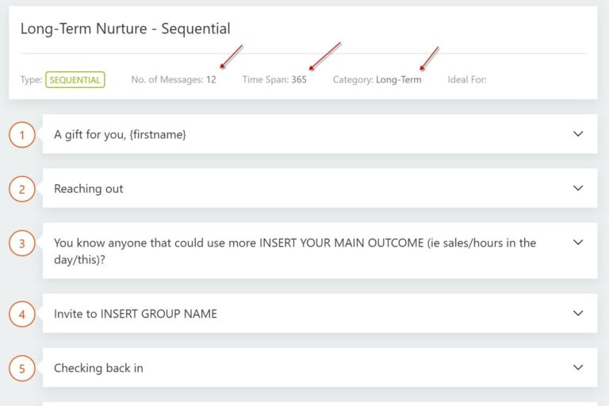Viewport: 609px width, 406px height.
Task: Click step number 4 circle icon
Action: (x=22, y=314)
